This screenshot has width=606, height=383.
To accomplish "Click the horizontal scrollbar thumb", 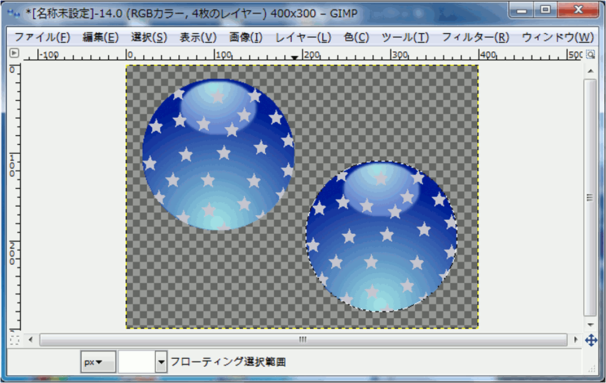I will (x=303, y=340).
